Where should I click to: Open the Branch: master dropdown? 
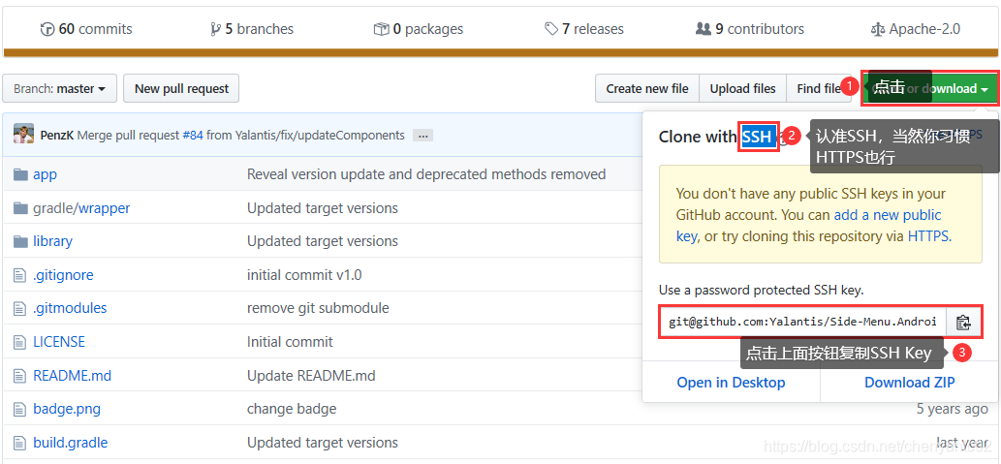(59, 89)
